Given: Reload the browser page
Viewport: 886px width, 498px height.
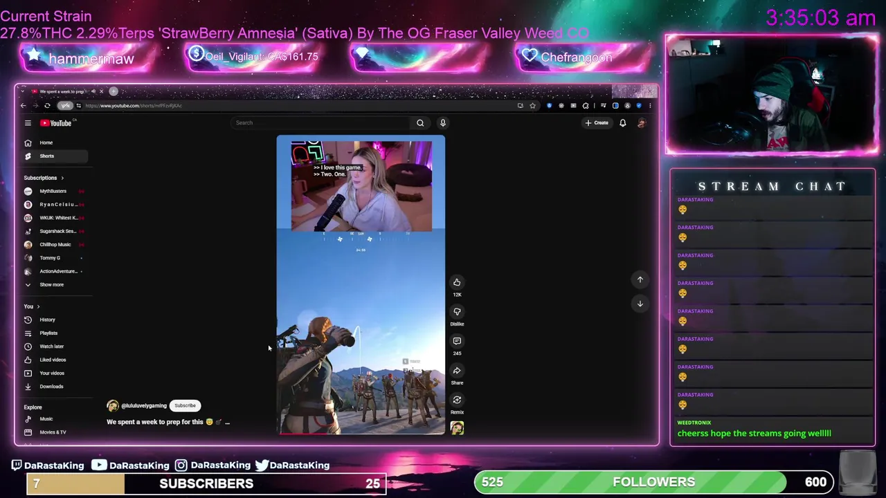Looking at the screenshot, I should 47,106.
